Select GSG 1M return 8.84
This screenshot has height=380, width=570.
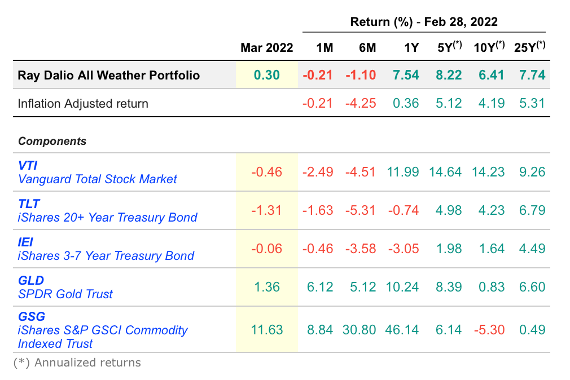pyautogui.click(x=320, y=330)
